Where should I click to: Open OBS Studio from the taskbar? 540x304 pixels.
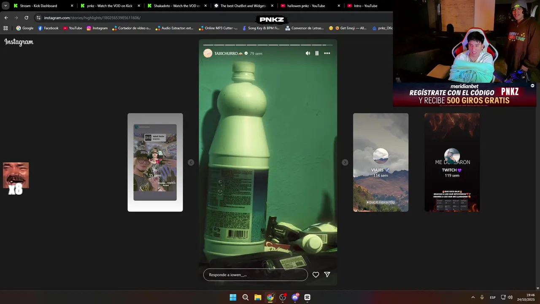point(283,297)
